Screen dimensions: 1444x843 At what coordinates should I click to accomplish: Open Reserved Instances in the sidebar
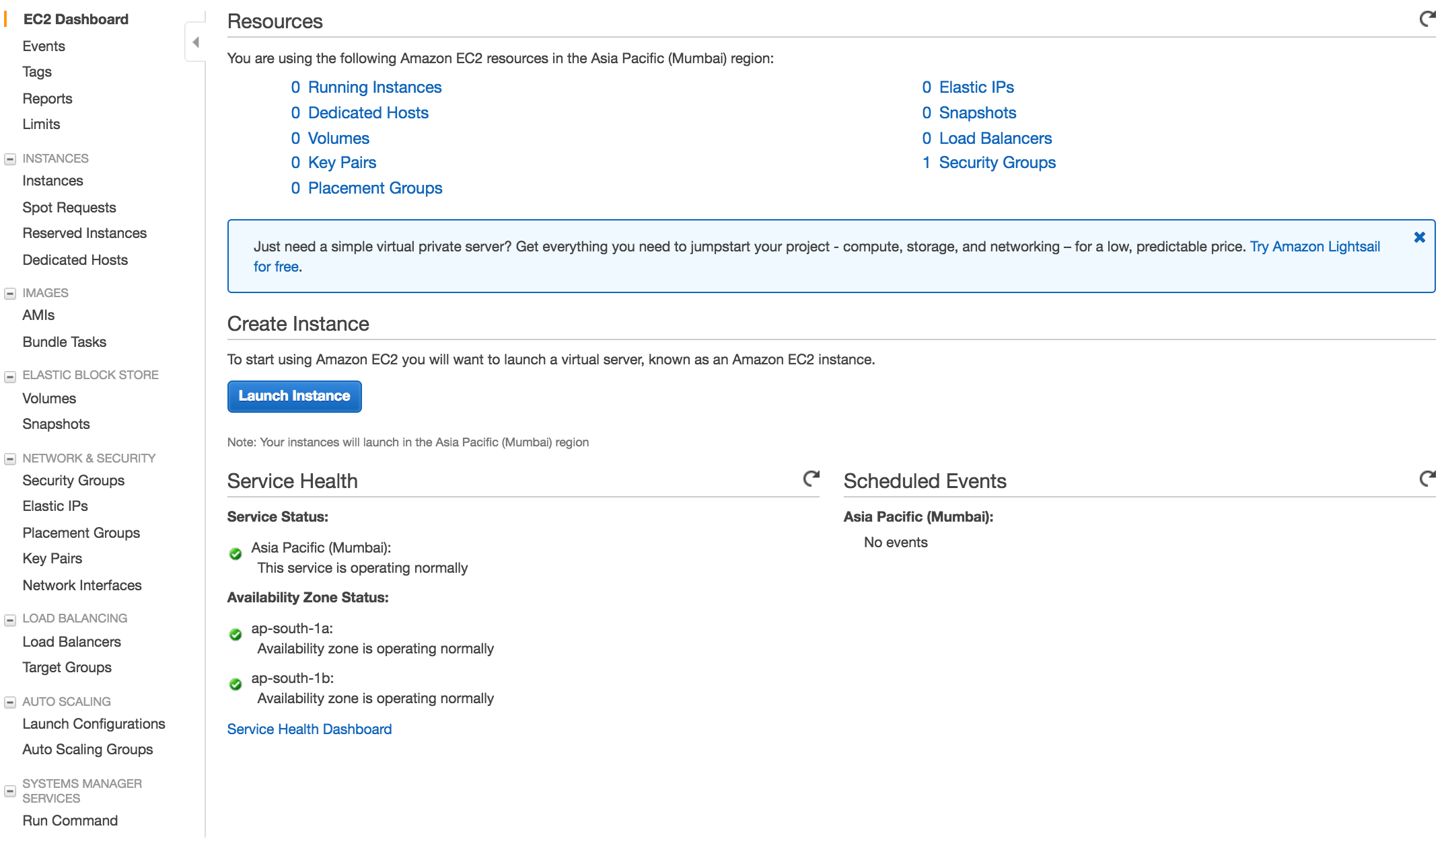(x=85, y=233)
